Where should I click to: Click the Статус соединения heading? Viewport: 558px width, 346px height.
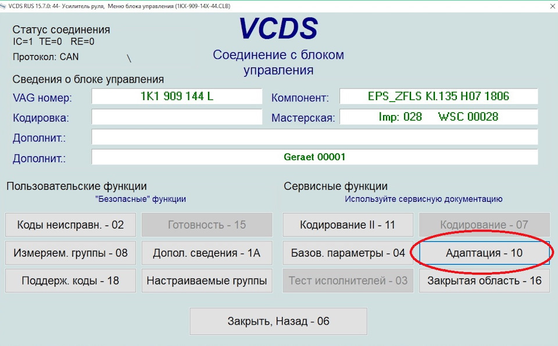[x=61, y=30]
